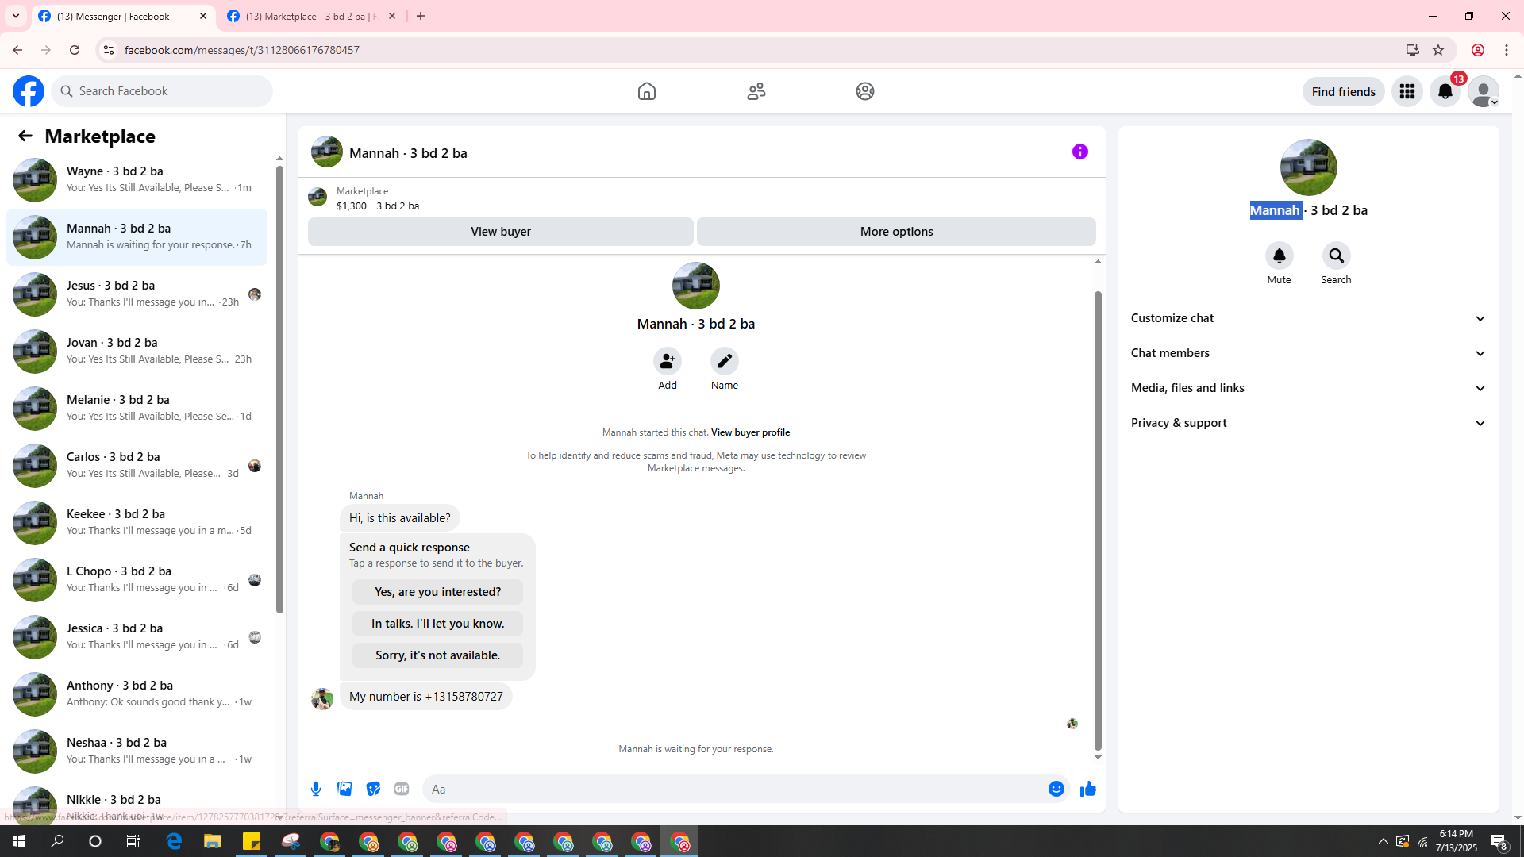The image size is (1524, 857).
Task: Open the Facebook apps grid menu
Action: (1407, 91)
